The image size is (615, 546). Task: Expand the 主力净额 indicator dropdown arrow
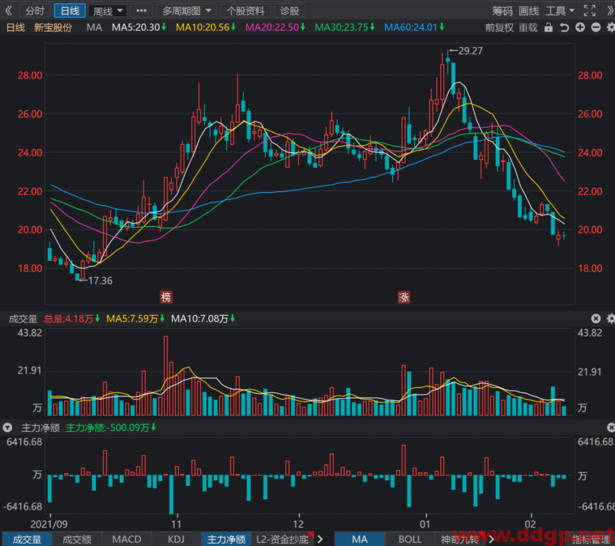click(x=7, y=428)
